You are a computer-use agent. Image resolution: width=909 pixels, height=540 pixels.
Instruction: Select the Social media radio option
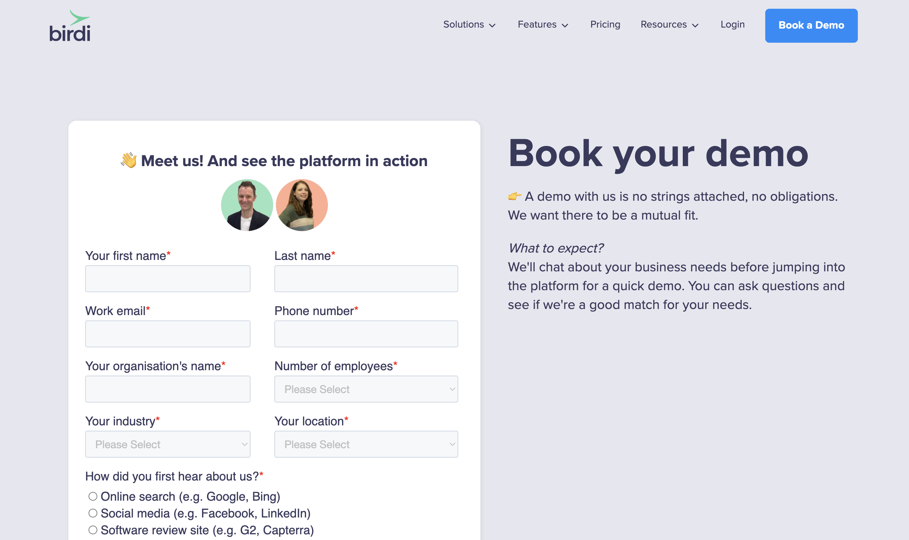click(x=92, y=513)
